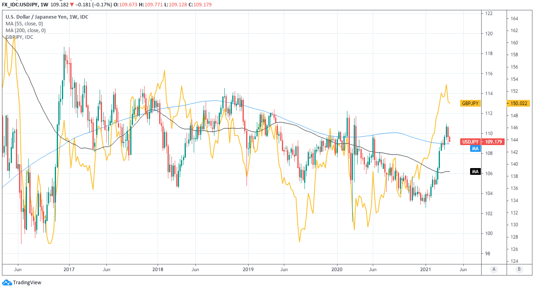Click the red USDJPY price axis label

tap(470, 142)
